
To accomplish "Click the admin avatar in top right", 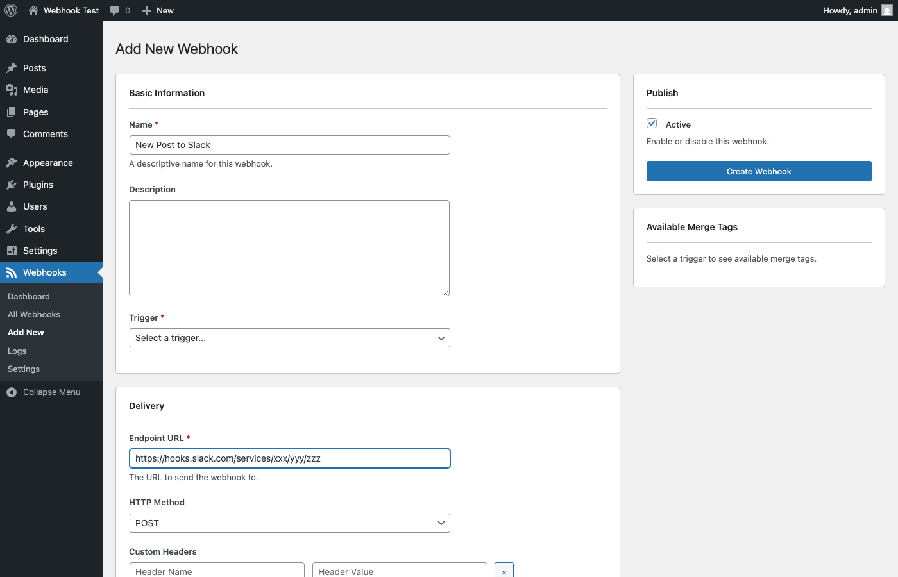I will (x=887, y=10).
